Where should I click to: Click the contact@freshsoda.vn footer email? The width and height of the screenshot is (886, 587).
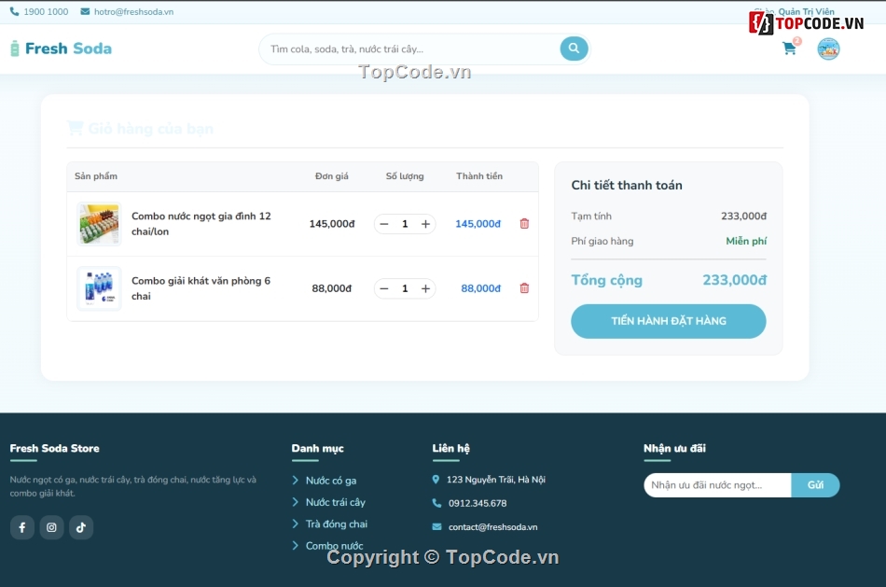click(492, 527)
